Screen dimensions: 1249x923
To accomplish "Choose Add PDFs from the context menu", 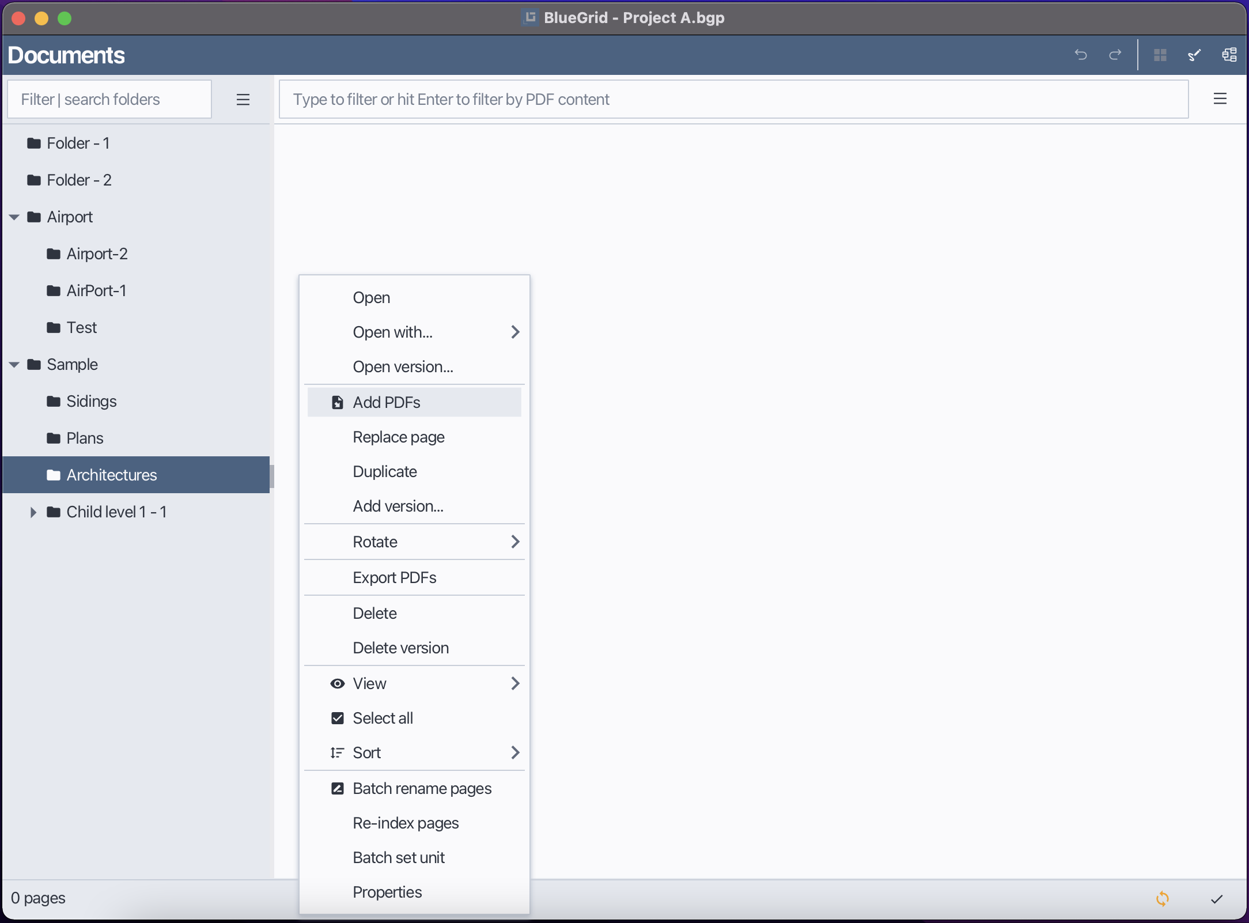I will point(386,402).
